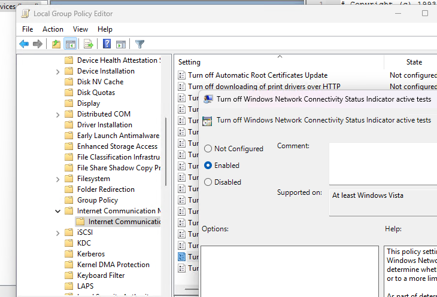Toggle Show/Hide Console Tree toolbar icon
The height and width of the screenshot is (297, 437).
[70, 44]
